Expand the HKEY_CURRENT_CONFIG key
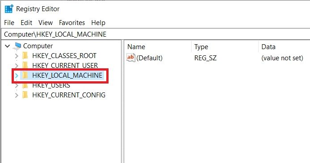 click(x=17, y=95)
